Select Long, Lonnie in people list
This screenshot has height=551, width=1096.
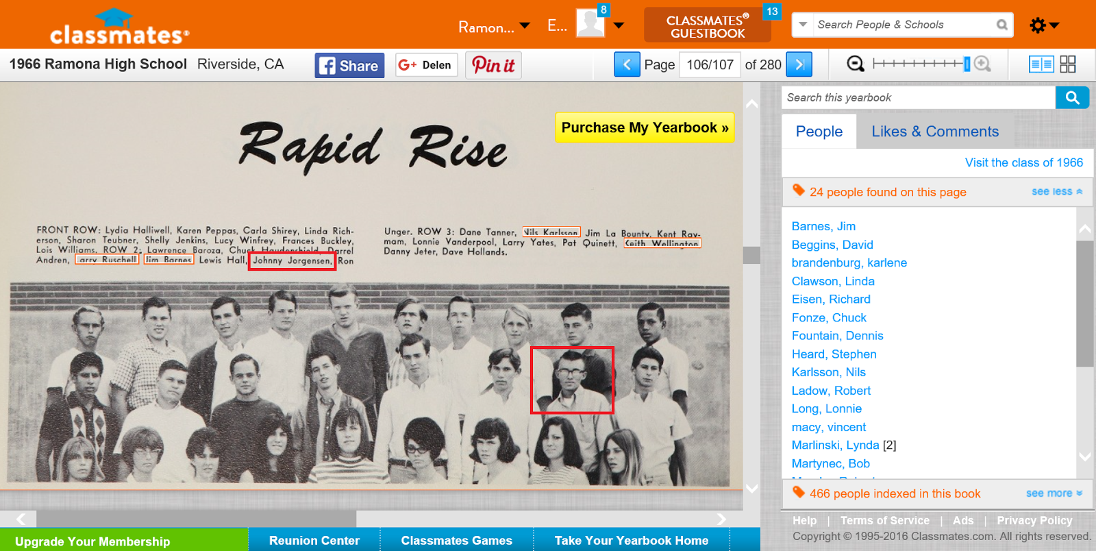[827, 408]
